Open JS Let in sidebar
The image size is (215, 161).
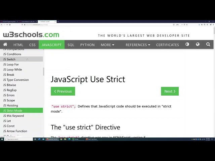click(x=21, y=121)
